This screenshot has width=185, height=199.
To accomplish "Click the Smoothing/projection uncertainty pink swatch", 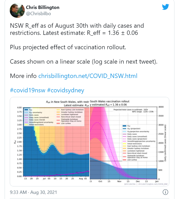I will (124, 141).
